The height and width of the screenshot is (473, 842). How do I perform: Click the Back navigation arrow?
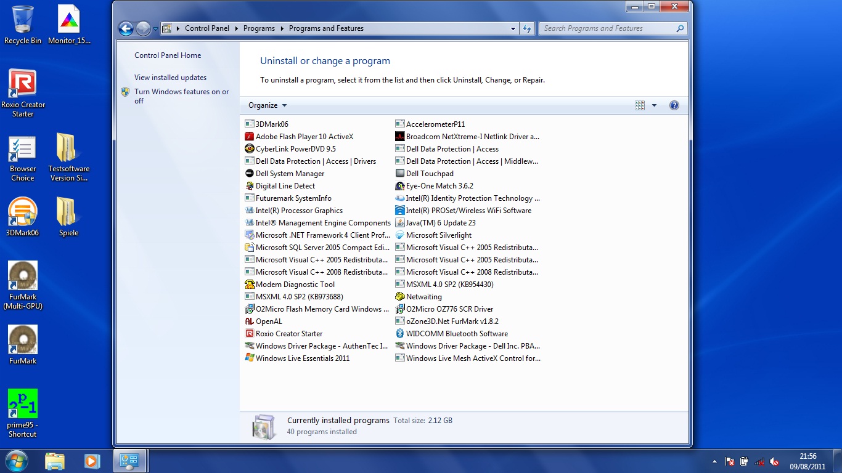126,28
